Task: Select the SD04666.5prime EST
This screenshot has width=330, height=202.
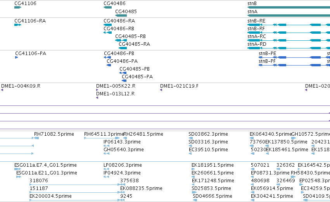Action: pyautogui.click(x=195, y=200)
